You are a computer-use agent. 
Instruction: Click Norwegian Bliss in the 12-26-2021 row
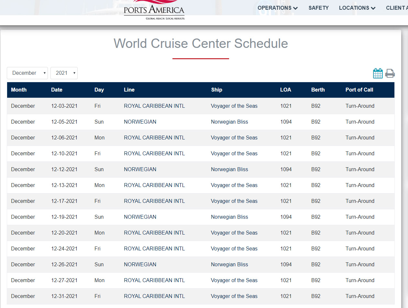[x=229, y=264]
